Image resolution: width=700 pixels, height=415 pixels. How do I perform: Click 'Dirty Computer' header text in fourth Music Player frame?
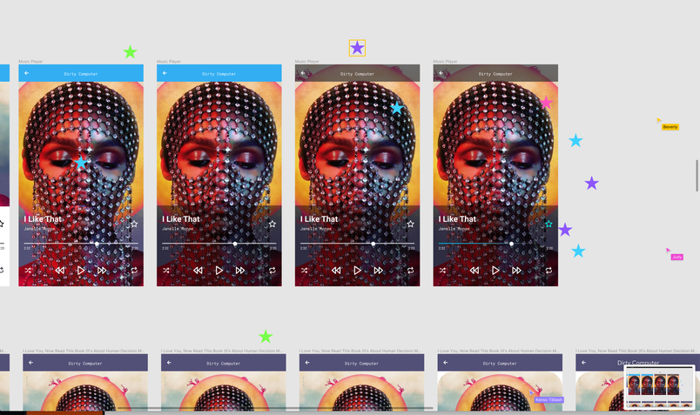click(x=495, y=74)
